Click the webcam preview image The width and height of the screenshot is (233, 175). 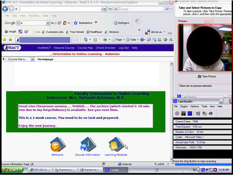pos(205,48)
